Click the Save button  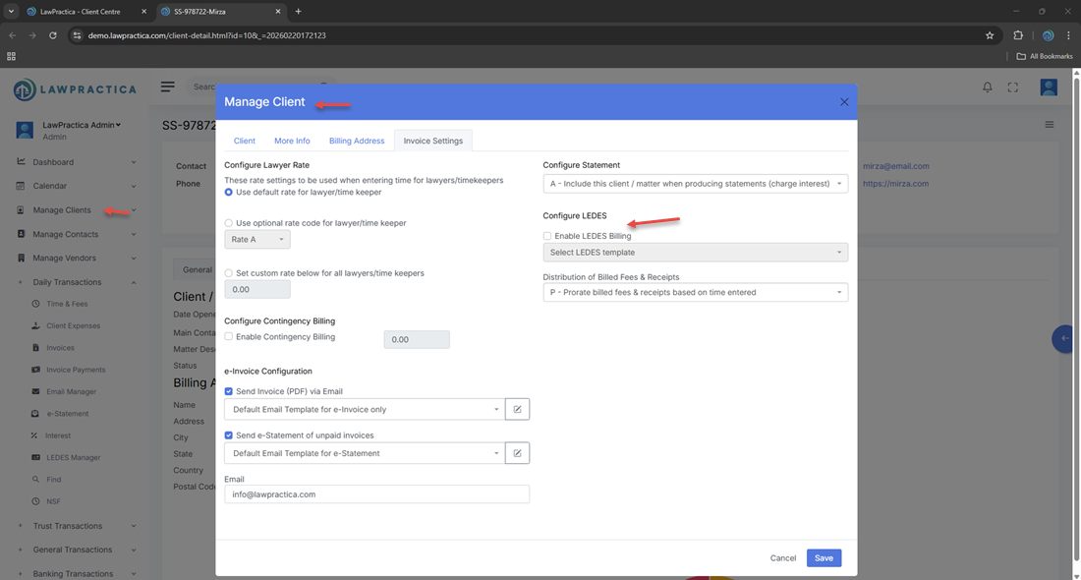click(x=824, y=557)
